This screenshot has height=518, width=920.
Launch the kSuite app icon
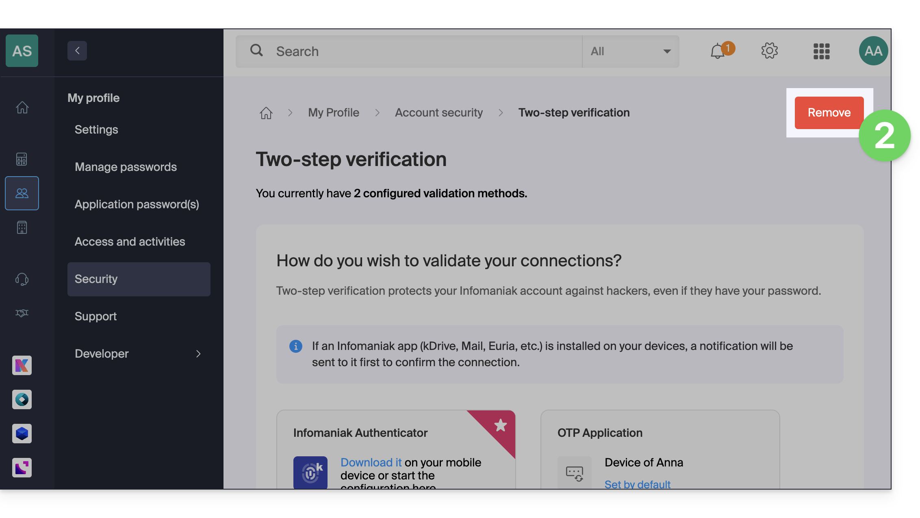point(22,365)
